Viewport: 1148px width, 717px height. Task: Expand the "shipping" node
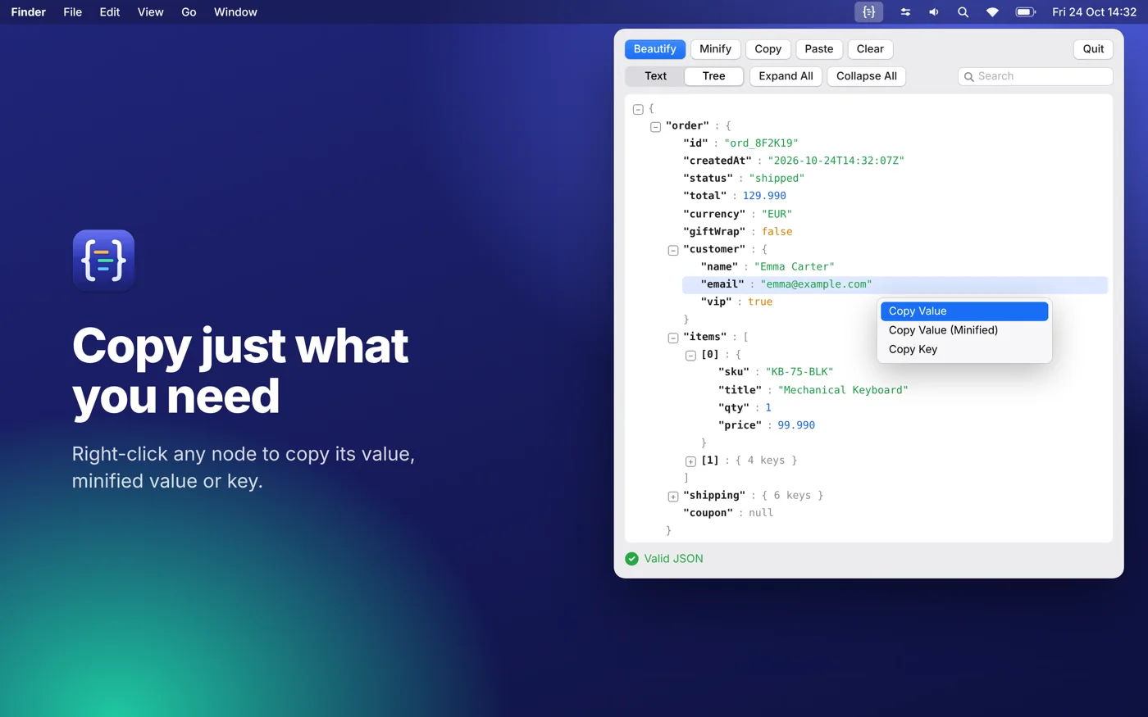click(x=673, y=497)
